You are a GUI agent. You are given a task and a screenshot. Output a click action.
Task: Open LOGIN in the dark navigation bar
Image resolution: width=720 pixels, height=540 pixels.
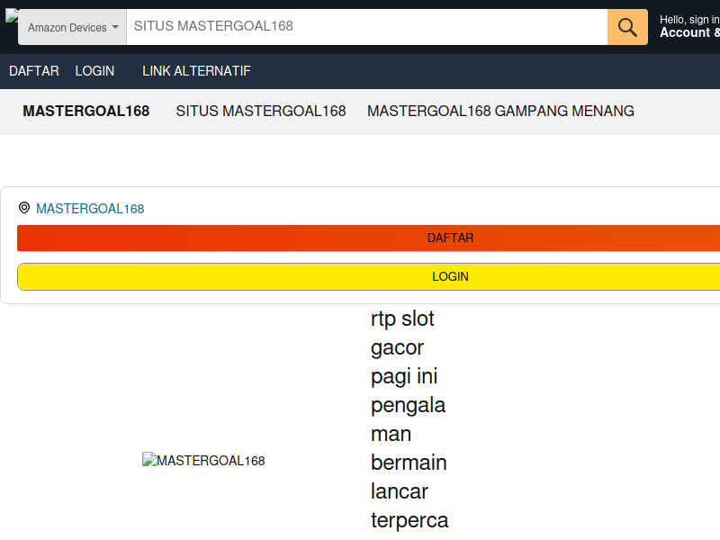pos(94,71)
